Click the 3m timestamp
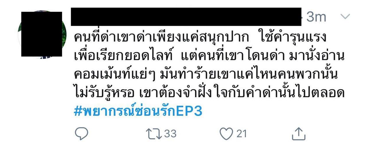The height and width of the screenshot is (149, 367). click(316, 17)
